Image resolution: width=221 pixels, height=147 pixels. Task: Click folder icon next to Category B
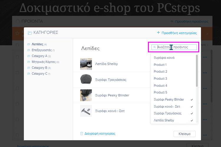point(29,68)
